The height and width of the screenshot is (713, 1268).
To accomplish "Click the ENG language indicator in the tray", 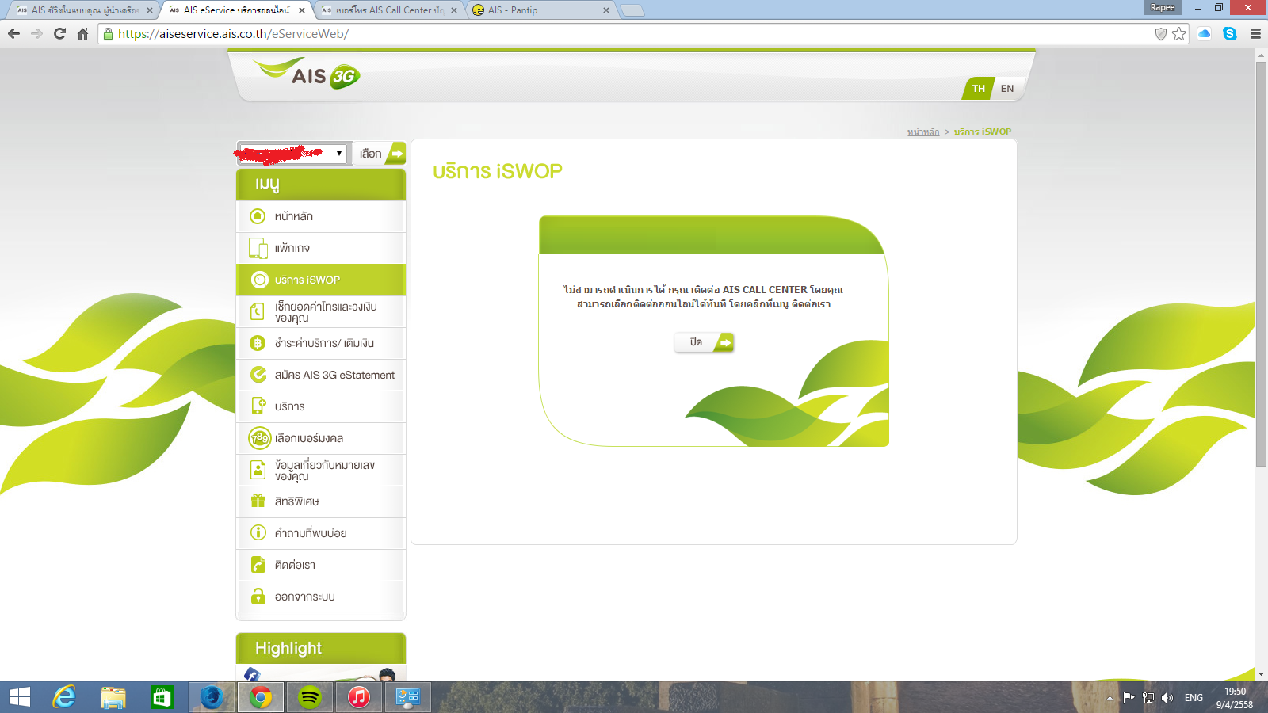I will tap(1194, 698).
